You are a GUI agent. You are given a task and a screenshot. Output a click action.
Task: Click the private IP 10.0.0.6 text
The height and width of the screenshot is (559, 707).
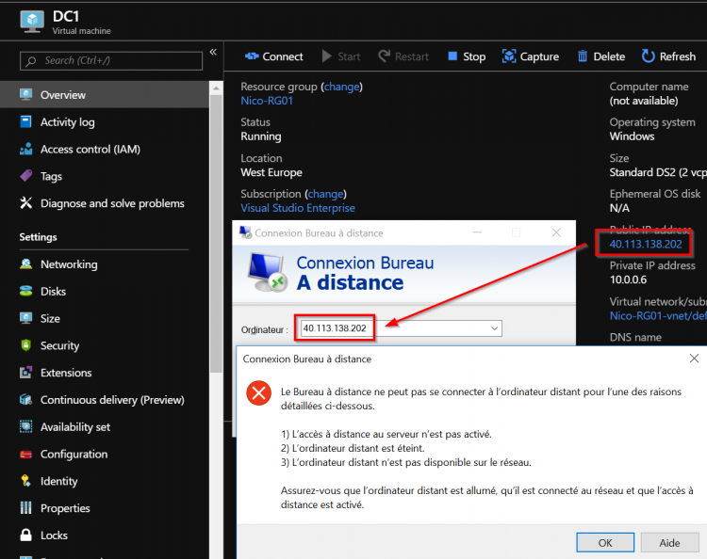[x=628, y=279]
